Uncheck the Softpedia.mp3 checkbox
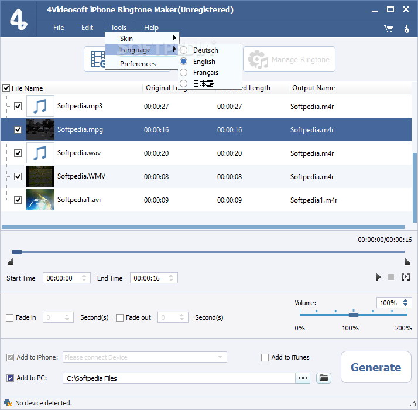This screenshot has height=410, width=418. pos(18,106)
